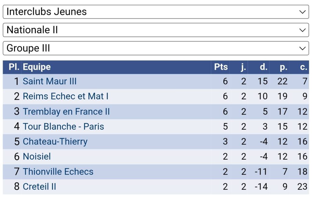
Task: Click the Reims Echec et Mat I link
Action: 66,96
